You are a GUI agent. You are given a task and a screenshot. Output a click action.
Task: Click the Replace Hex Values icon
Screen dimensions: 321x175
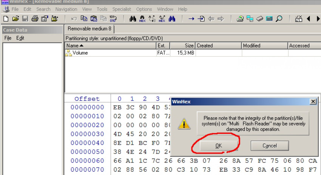(x=162, y=19)
